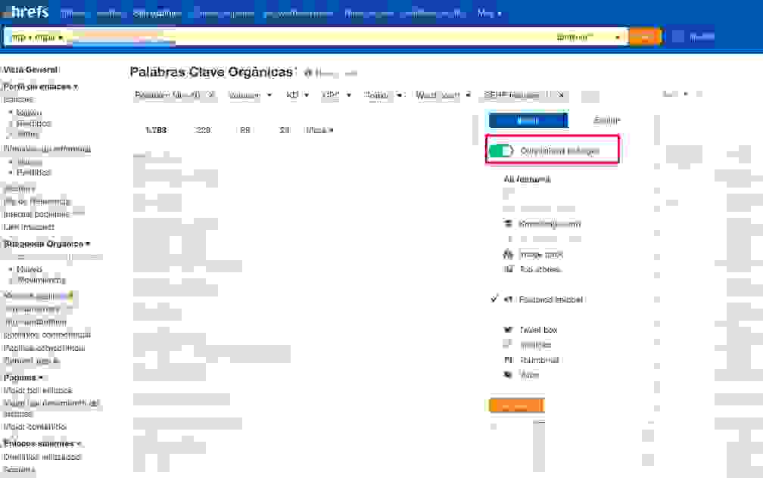Viewport: 763px width, 478px height.
Task: Select the blue Include tab in SERP panel
Action: point(528,120)
